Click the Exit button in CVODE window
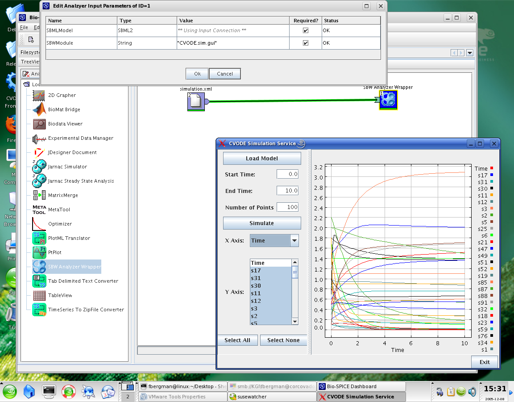Viewport: 514px width, 402px height. (x=485, y=362)
